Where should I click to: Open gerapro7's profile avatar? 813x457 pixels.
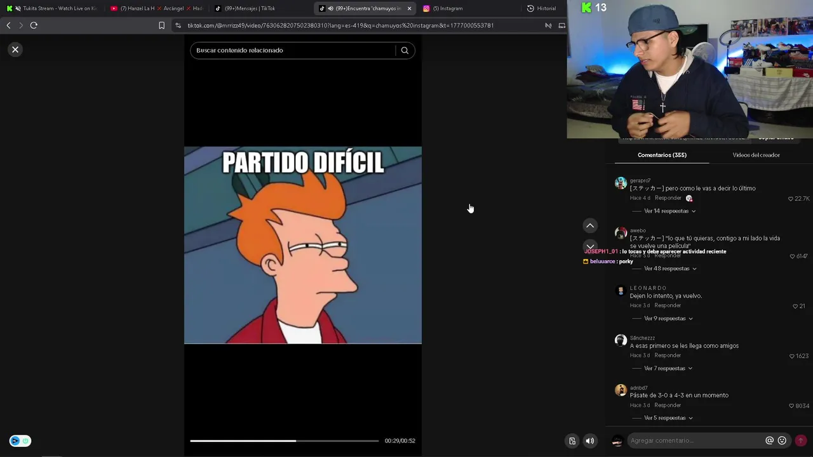(x=621, y=183)
